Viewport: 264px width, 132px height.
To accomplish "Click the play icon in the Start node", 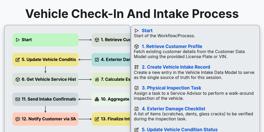I will [18, 40].
